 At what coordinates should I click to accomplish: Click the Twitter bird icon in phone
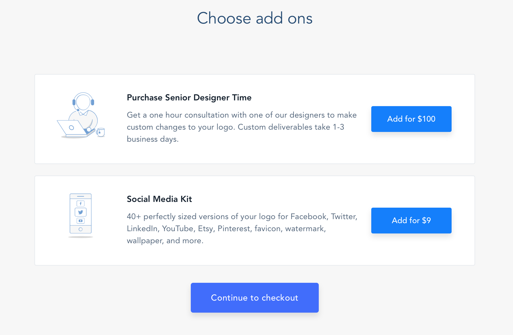pyautogui.click(x=81, y=212)
